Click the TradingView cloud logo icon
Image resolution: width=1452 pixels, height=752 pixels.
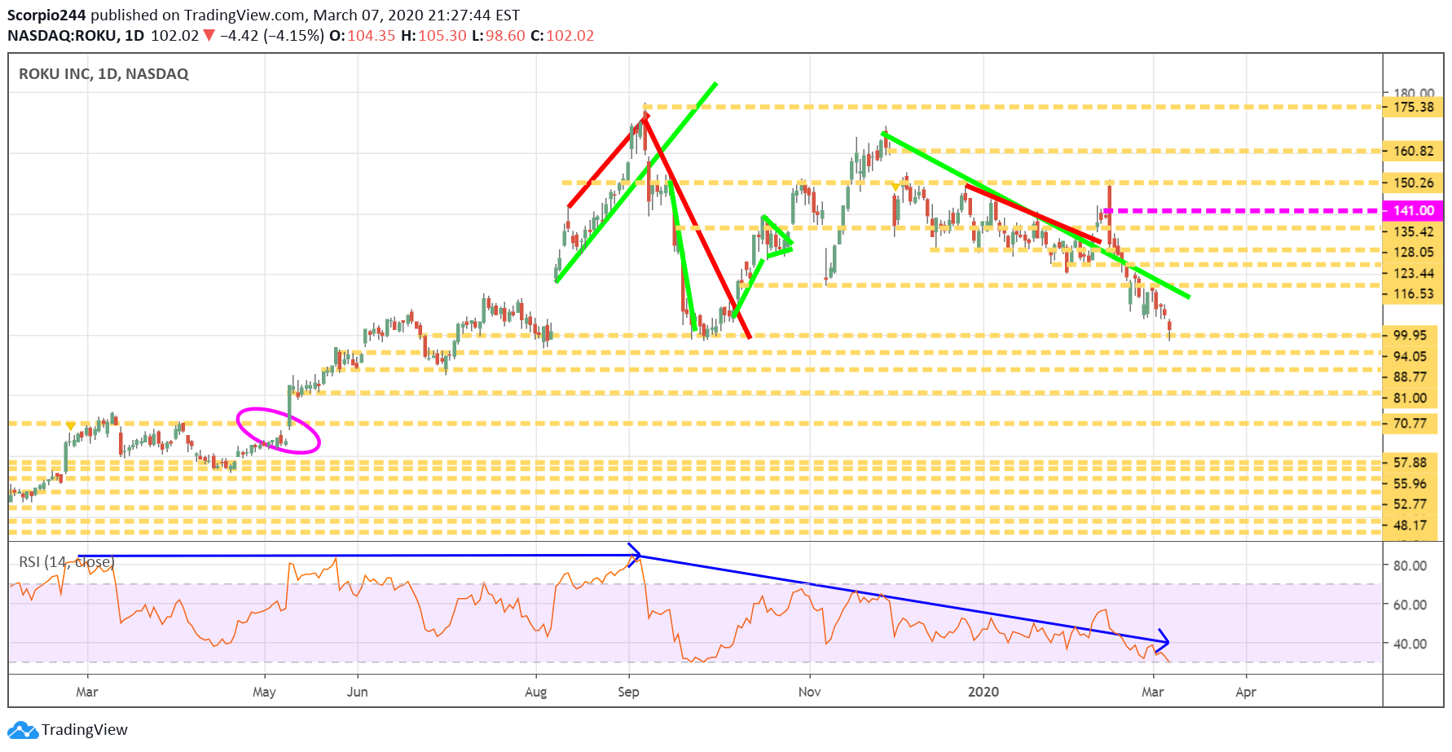pyautogui.click(x=23, y=730)
